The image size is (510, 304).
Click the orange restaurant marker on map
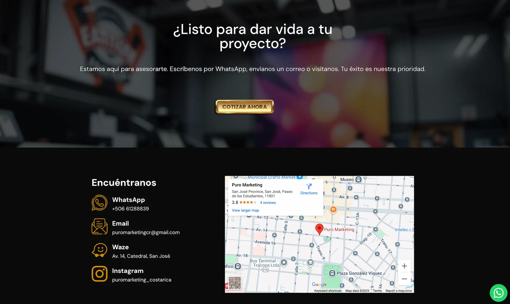pos(333,209)
